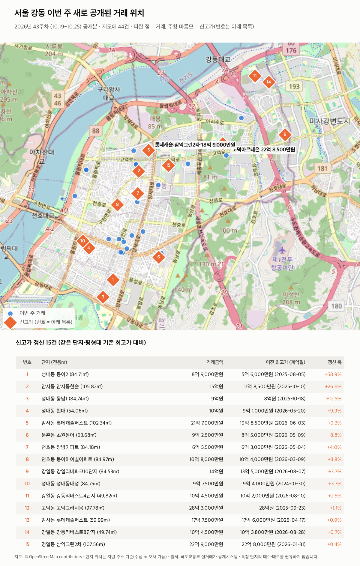The height and width of the screenshot is (566, 360).
Task: Click the 고덕아르테온 22억 8,500만원 map label
Action: pyautogui.click(x=264, y=150)
